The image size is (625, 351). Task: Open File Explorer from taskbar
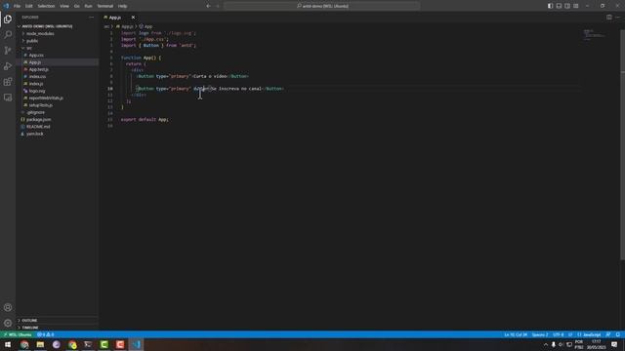tap(40, 344)
